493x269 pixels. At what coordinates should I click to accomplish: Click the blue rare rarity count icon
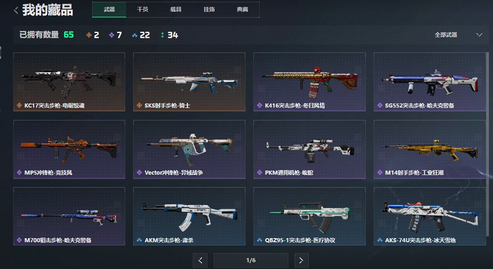click(x=135, y=35)
